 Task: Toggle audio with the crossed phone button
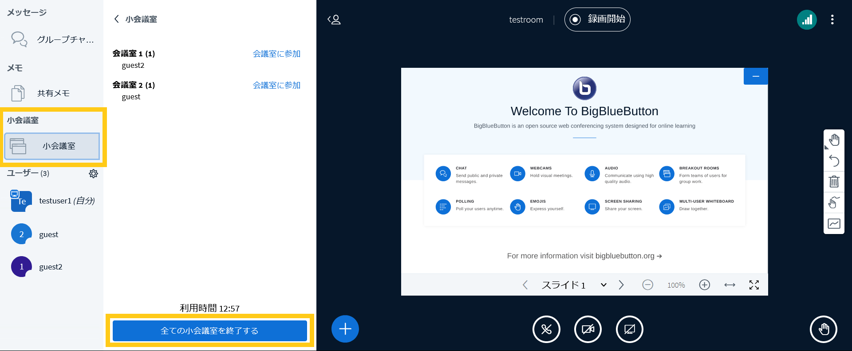(546, 329)
